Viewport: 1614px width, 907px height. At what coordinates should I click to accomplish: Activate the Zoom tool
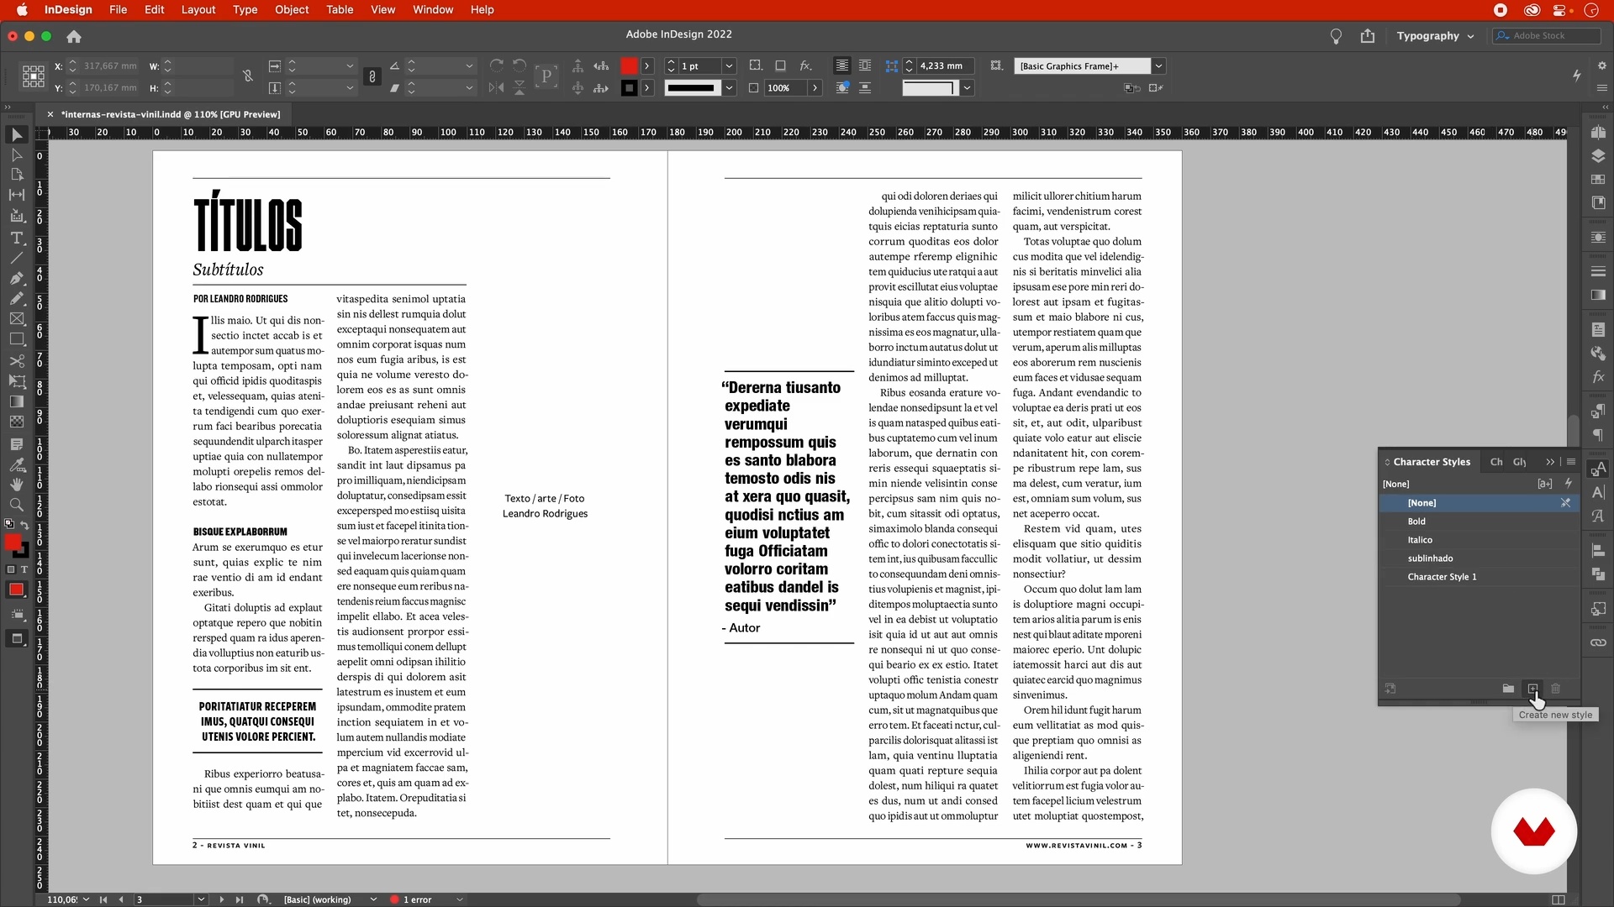click(x=17, y=505)
